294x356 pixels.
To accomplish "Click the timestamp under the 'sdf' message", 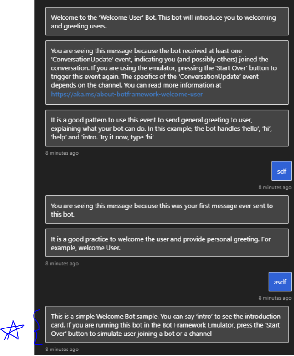I will pos(275,187).
